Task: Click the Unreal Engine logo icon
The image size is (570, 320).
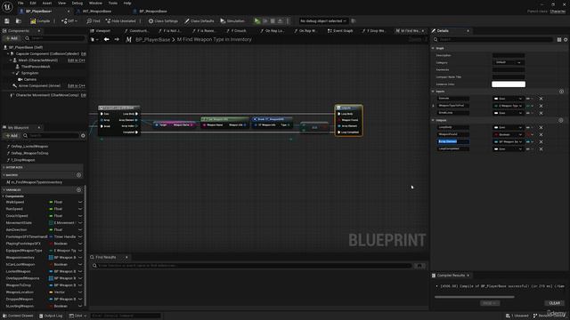Action: (7, 6)
